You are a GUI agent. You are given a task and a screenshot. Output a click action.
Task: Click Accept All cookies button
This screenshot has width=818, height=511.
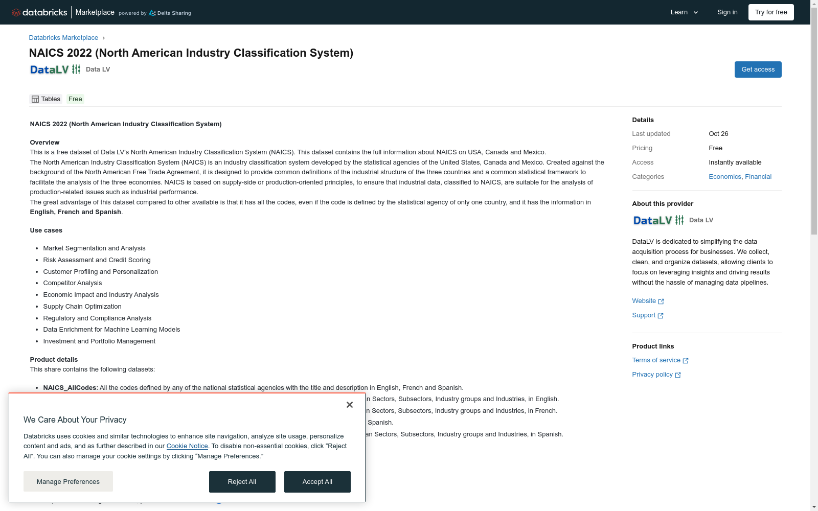coord(317,482)
